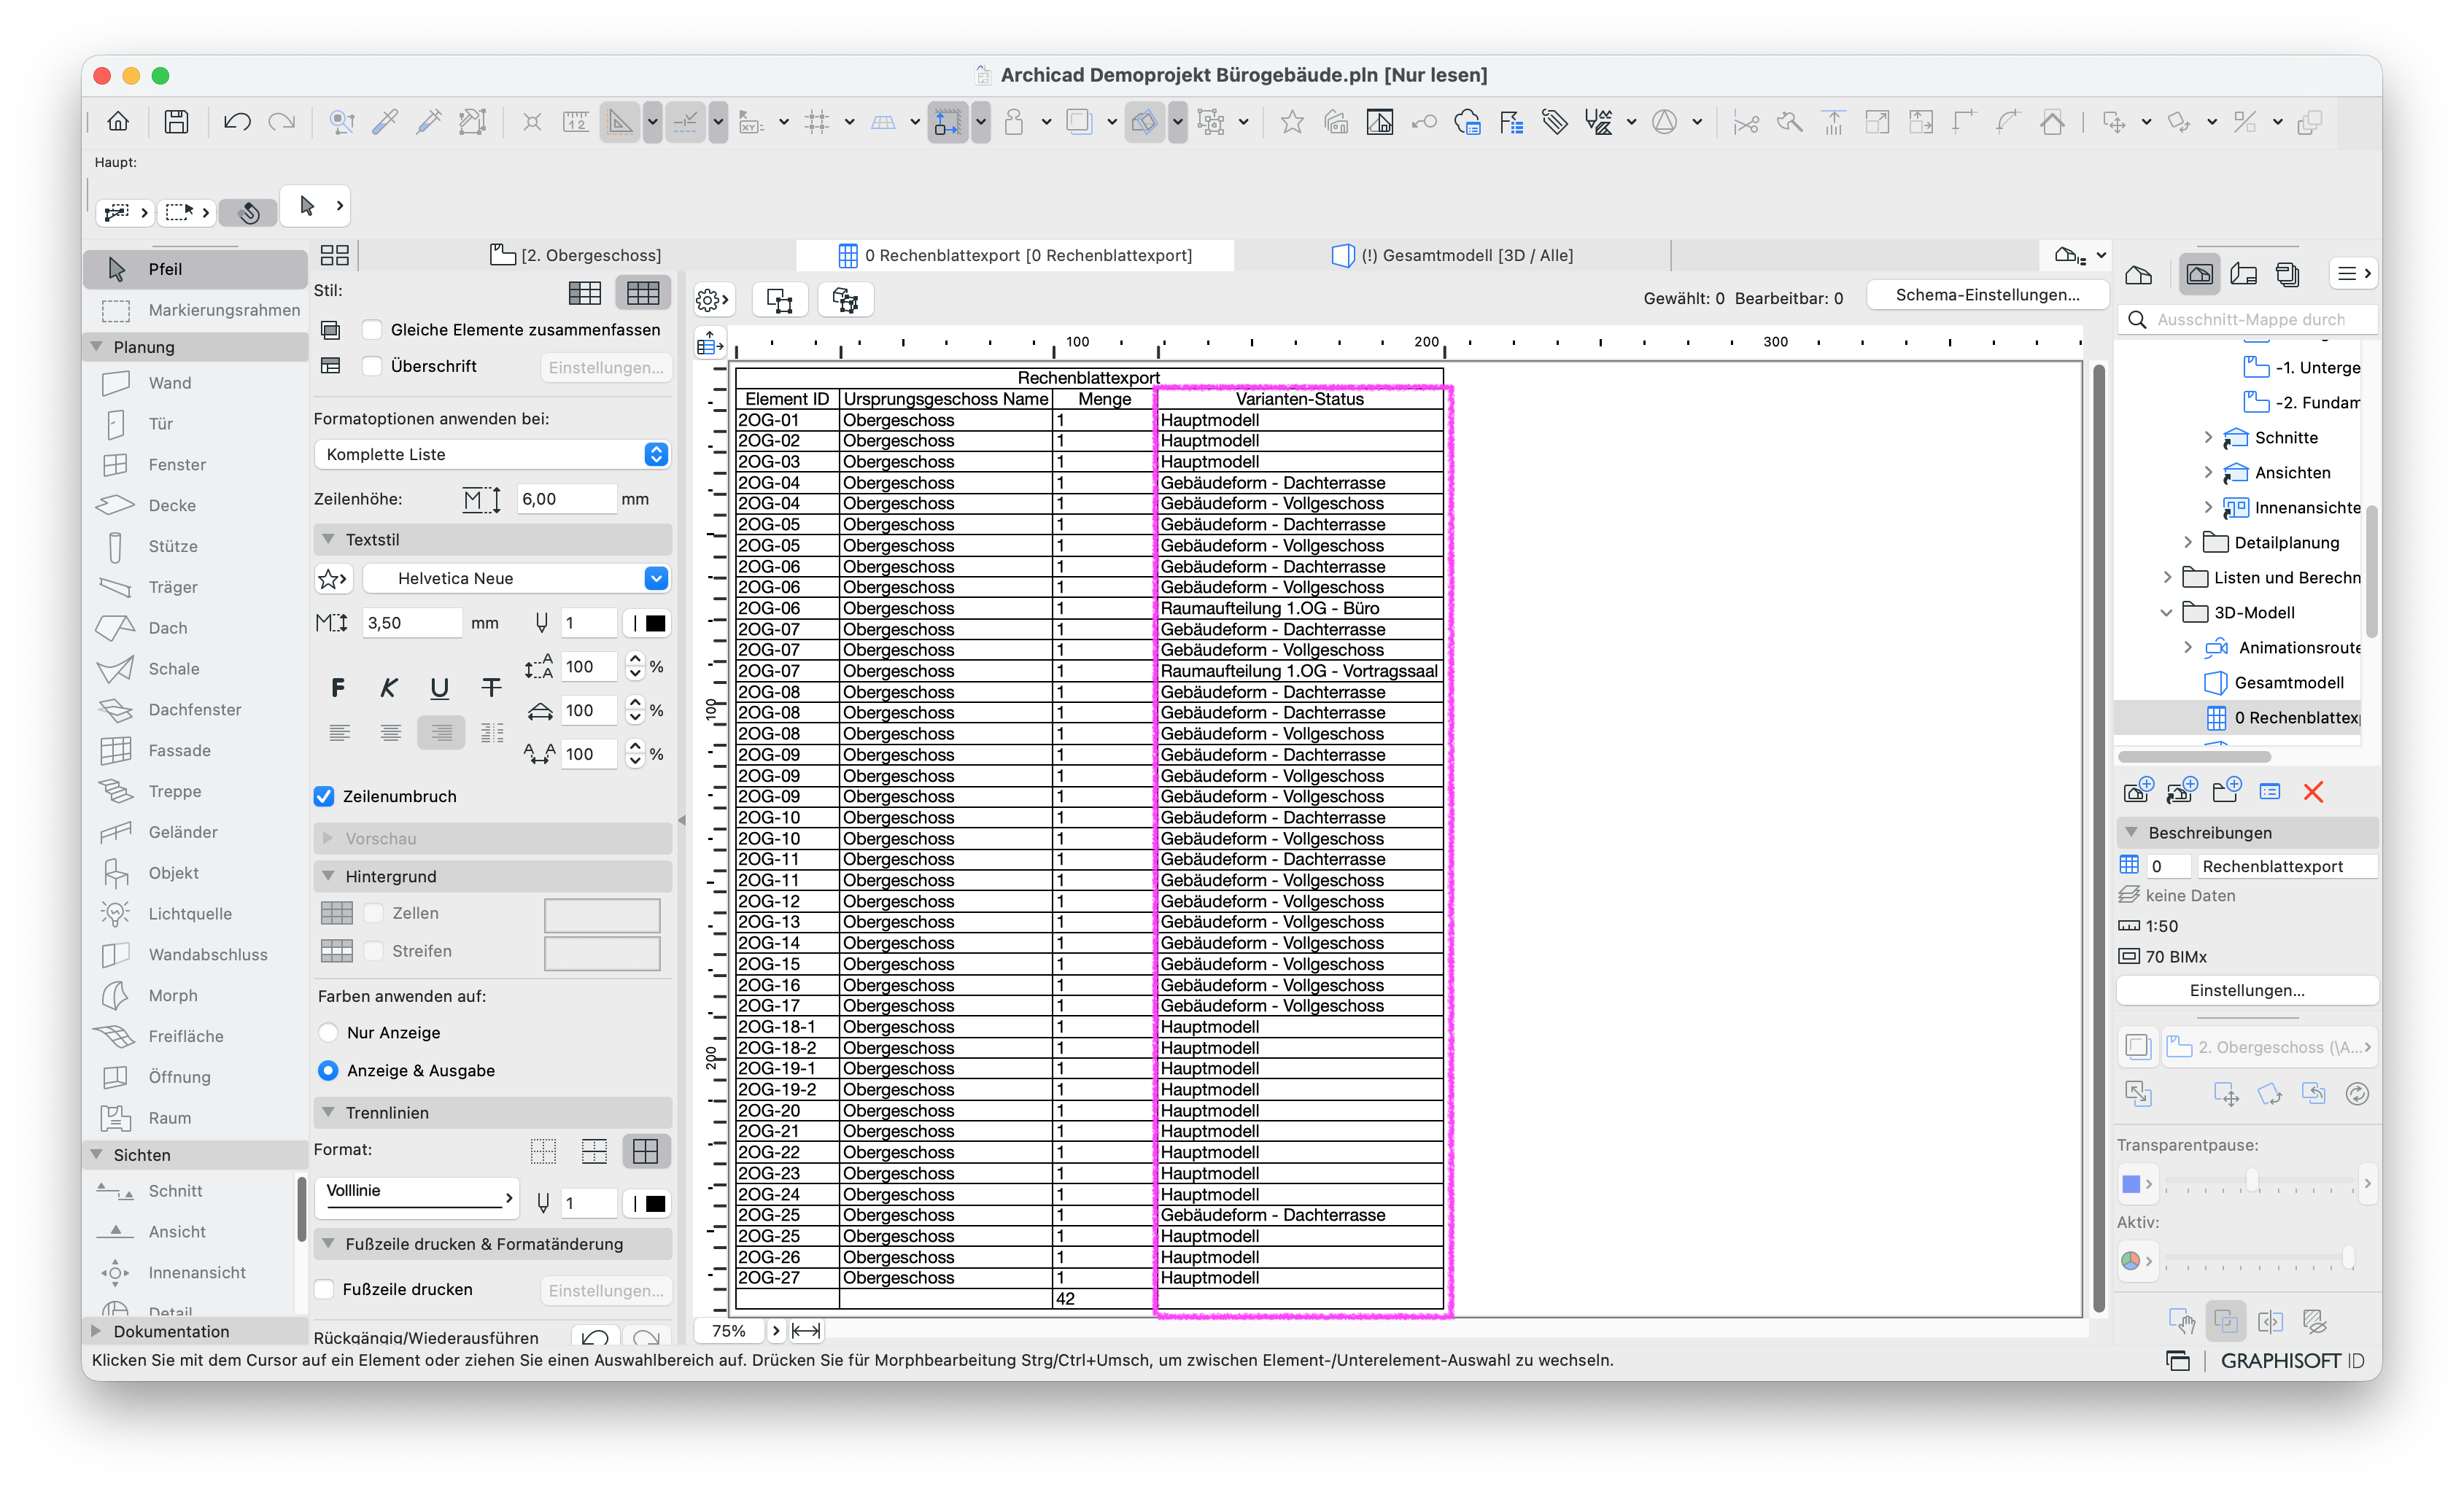Toggle italic K text format
Screen dimensions: 2464x1489
[389, 688]
